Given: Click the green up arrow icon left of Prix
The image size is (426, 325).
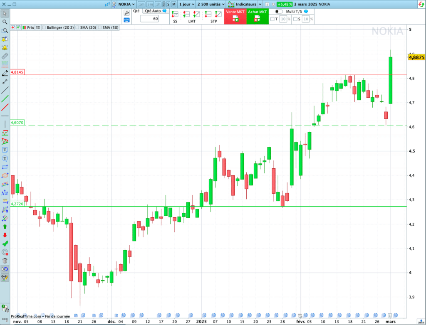Looking at the screenshot, I should tap(18, 27).
